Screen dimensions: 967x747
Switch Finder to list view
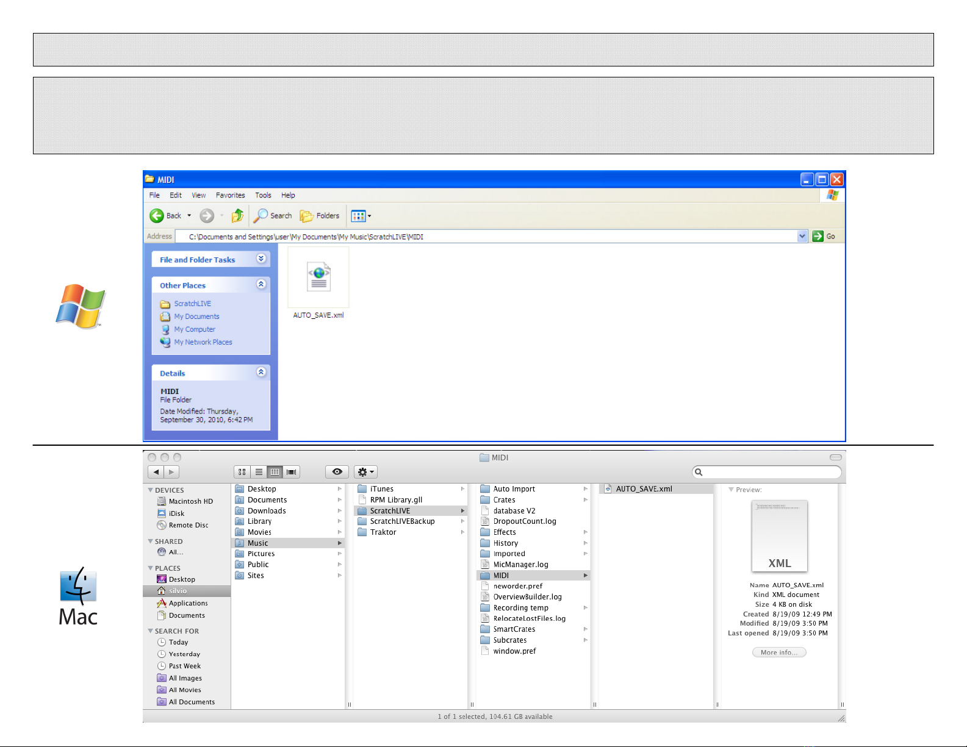coord(259,472)
